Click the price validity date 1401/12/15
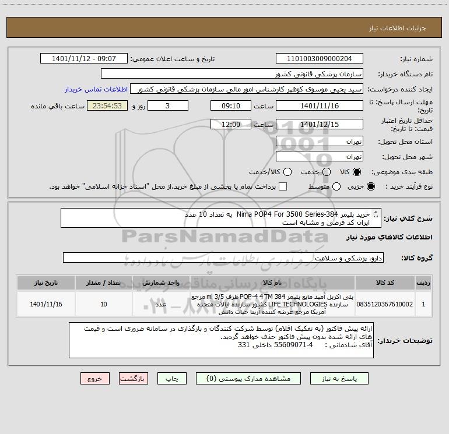 [320, 125]
